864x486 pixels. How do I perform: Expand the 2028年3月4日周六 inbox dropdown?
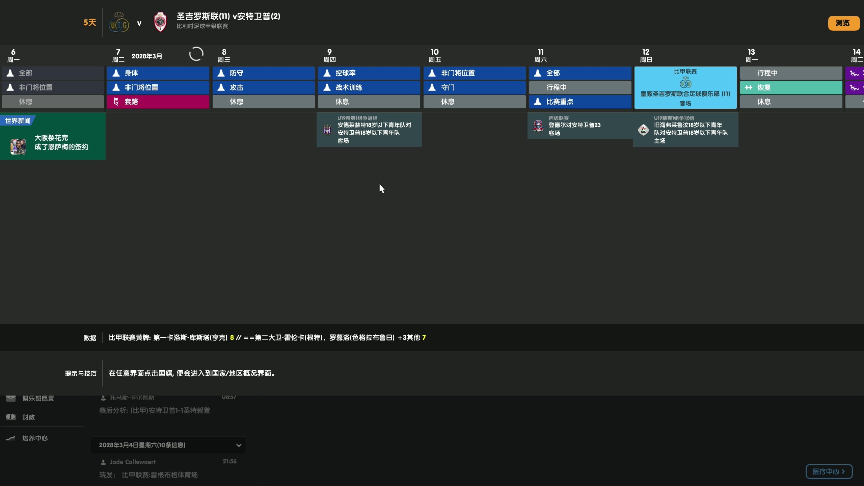(x=239, y=445)
